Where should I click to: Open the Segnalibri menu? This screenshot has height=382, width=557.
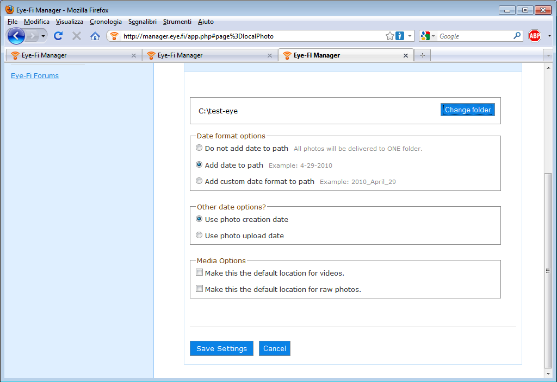(142, 22)
